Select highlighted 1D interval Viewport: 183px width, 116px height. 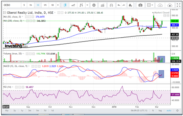(38, 5)
